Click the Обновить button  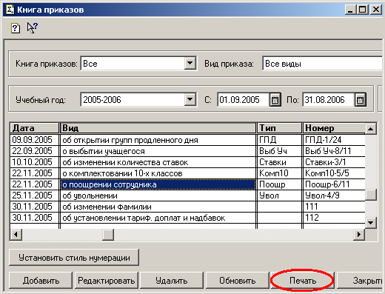[x=238, y=281]
